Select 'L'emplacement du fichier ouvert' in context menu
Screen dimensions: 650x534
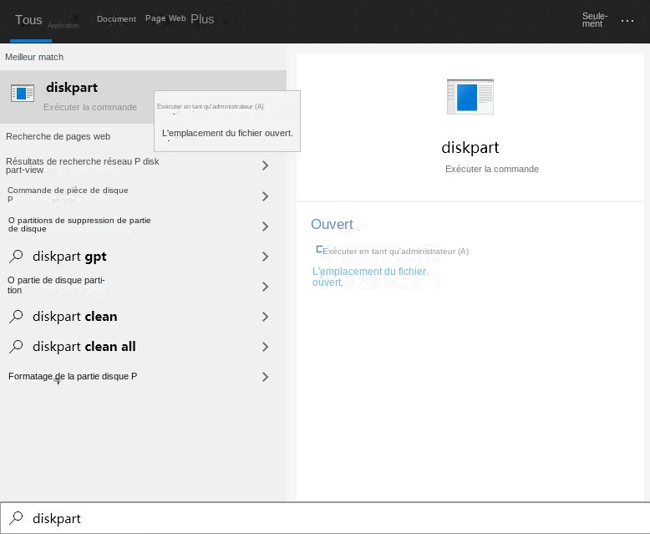(x=227, y=133)
